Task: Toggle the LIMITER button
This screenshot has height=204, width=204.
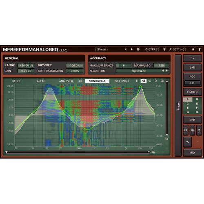Action: (x=193, y=92)
